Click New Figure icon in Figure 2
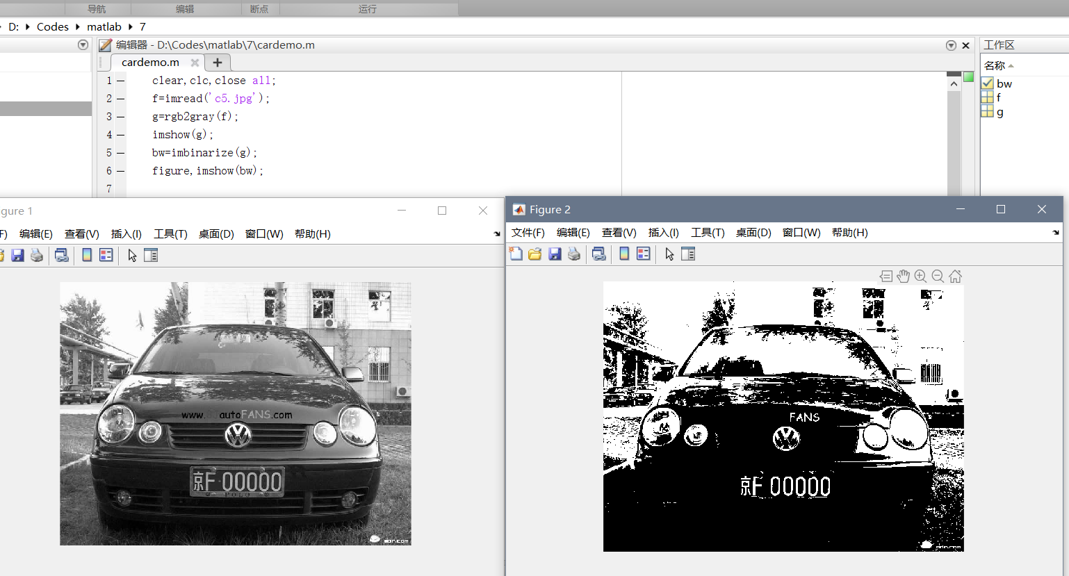The height and width of the screenshot is (576, 1069). point(516,254)
